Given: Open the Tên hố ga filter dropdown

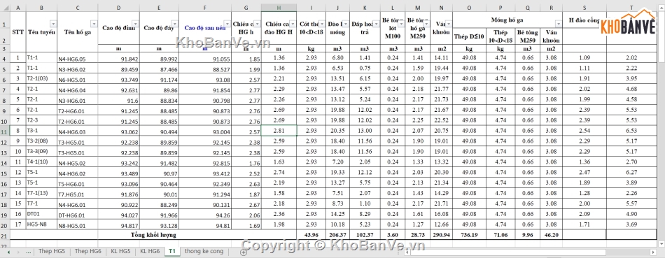Looking at the screenshot, I should pyautogui.click(x=94, y=24).
